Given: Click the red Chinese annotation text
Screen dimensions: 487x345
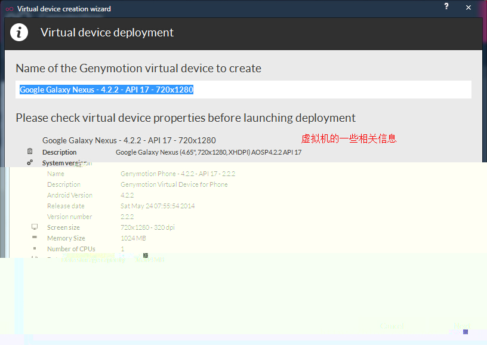Looking at the screenshot, I should [x=349, y=138].
